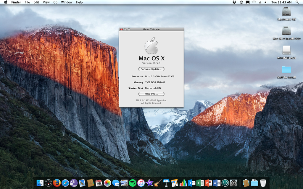Screen dimensions: 303x189
Task: Open the Finder menu
Action: [16, 2]
